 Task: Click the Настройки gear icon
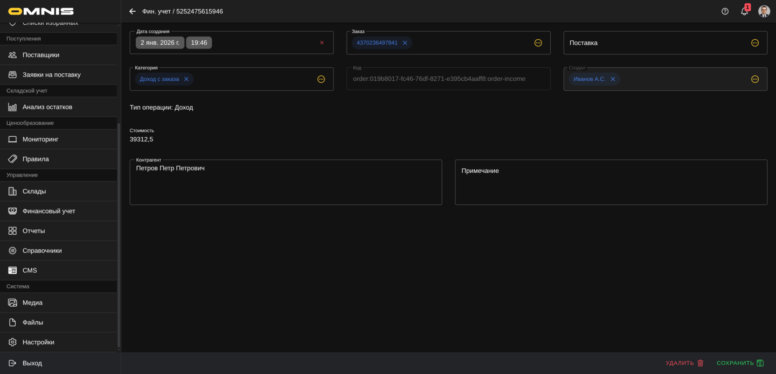coord(12,342)
